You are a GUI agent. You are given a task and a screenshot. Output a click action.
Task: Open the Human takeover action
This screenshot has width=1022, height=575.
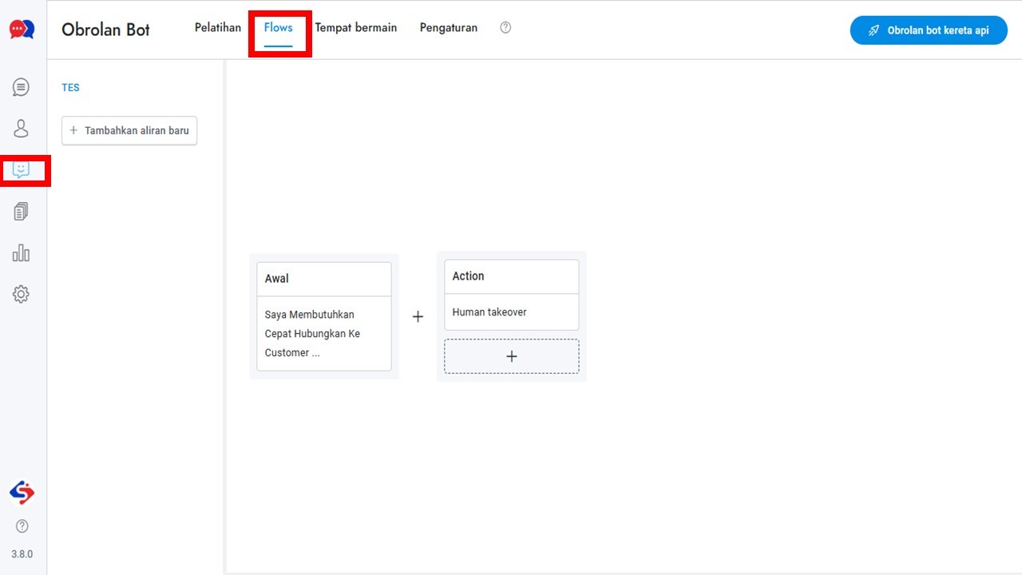(x=512, y=312)
